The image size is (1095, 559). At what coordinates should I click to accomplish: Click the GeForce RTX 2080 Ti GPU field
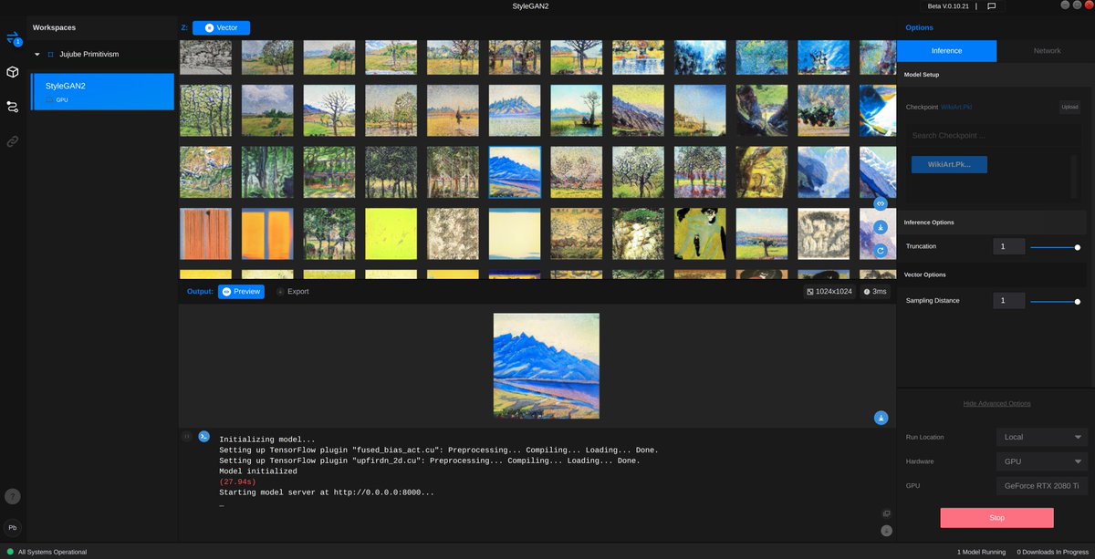[1041, 486]
